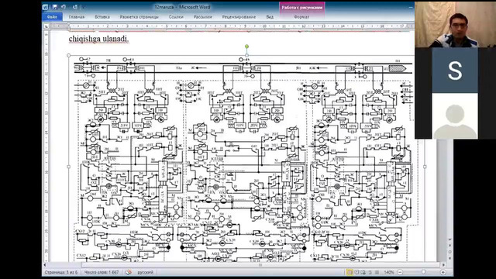496x279 pixels.
Task: Click the left-middle sizing handle of the picture
Action: tap(69, 167)
